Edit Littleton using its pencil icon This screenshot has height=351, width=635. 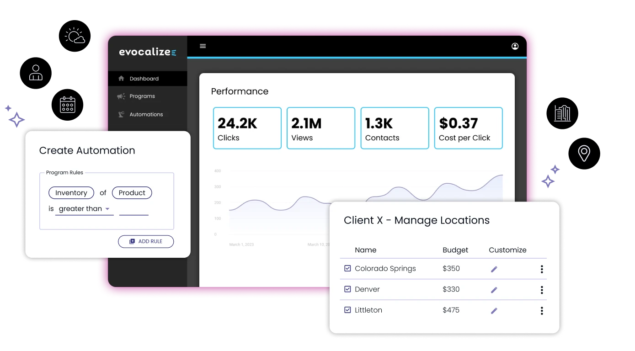(494, 310)
